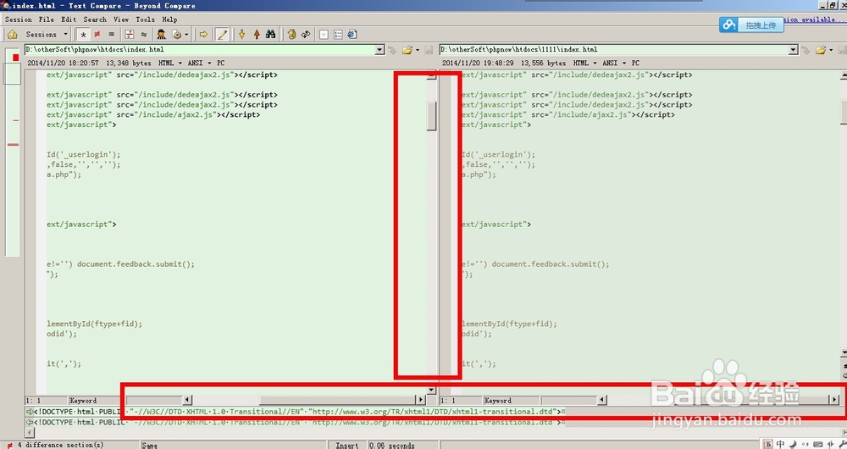Jump to next difference down arrow
The image size is (847, 449).
(242, 35)
